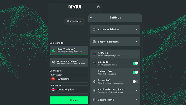The image size is (186, 105).
Task: Open Customize DNS arrow
Action: point(136,100)
